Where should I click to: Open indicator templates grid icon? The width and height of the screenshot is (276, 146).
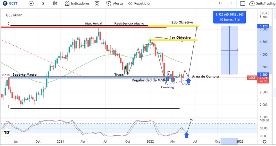tap(97, 4)
